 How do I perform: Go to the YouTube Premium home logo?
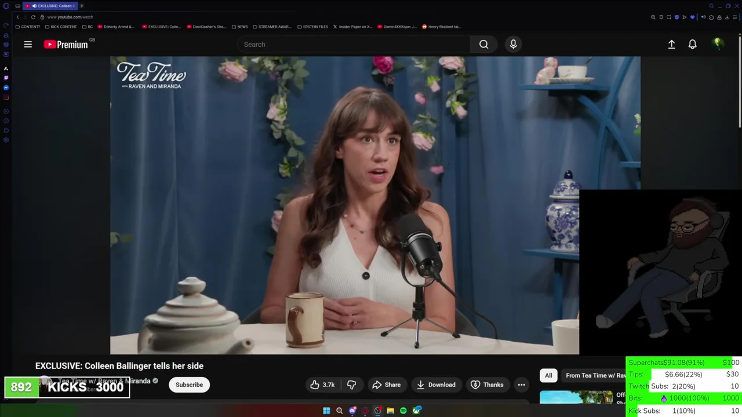(x=66, y=44)
